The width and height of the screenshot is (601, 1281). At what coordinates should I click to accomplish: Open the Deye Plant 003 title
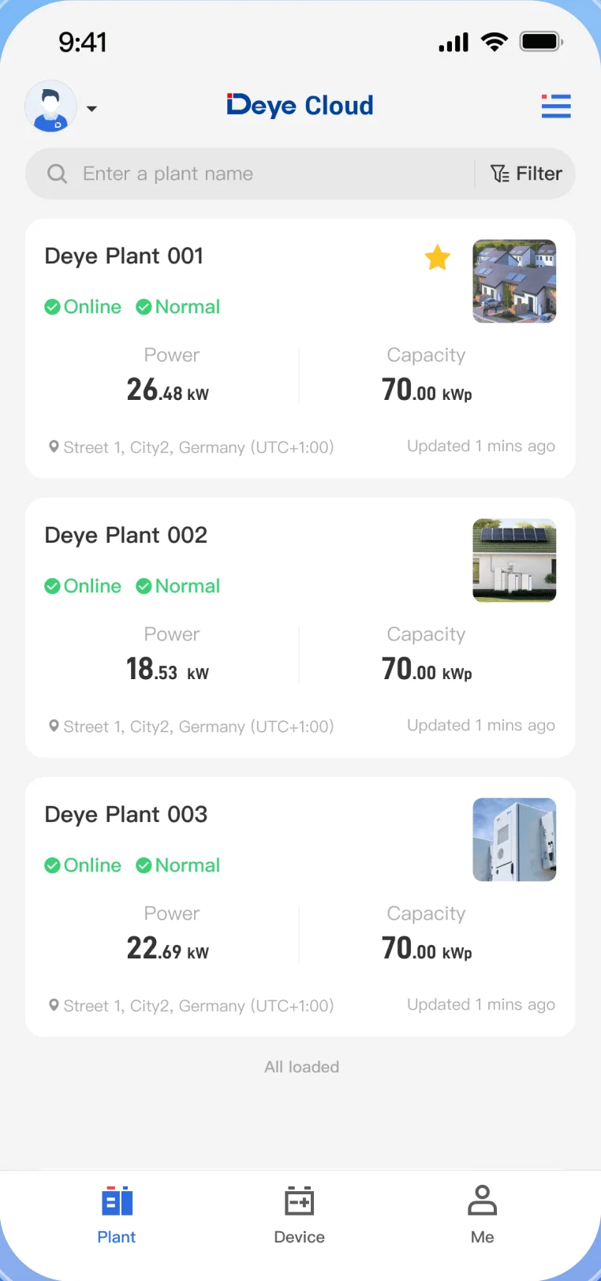126,815
